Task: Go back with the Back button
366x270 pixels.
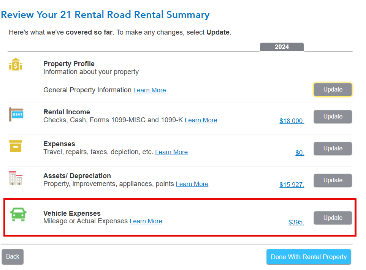Action: pyautogui.click(x=13, y=257)
